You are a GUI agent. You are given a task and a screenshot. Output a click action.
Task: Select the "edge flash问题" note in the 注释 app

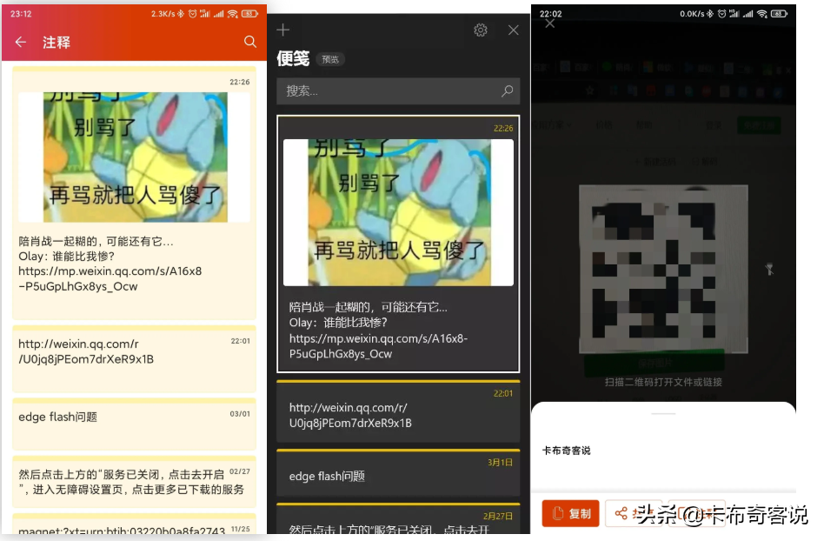pyautogui.click(x=134, y=424)
